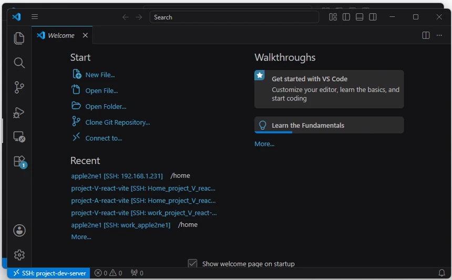Screen dimensions: 452x280
Task: Show More... recent items
Action: tap(81, 237)
